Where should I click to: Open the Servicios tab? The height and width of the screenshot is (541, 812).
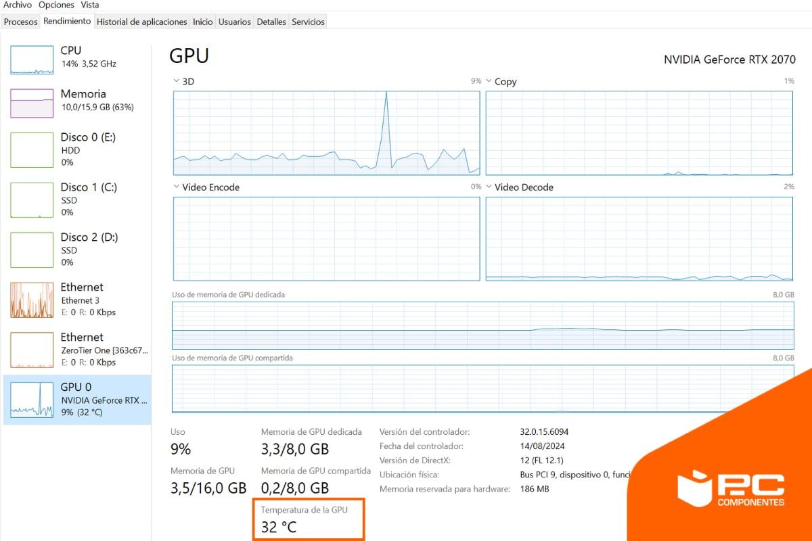click(308, 22)
